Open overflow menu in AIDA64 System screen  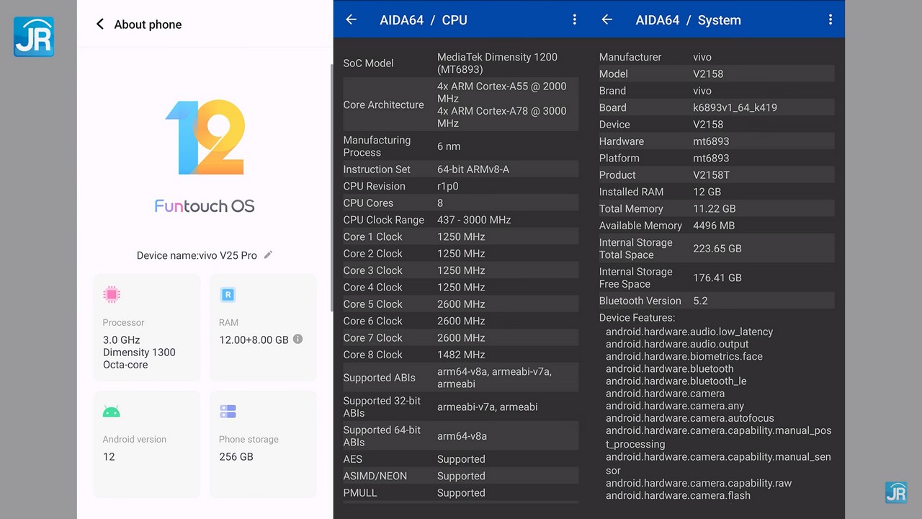(830, 19)
